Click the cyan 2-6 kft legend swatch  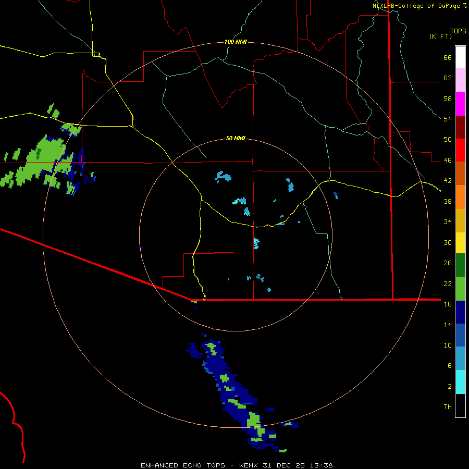(x=460, y=382)
